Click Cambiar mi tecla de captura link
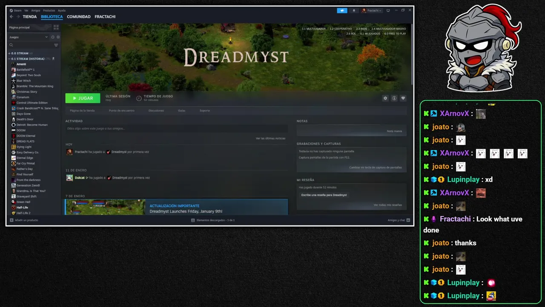Screen dimensions: 545x307 (x=376, y=167)
